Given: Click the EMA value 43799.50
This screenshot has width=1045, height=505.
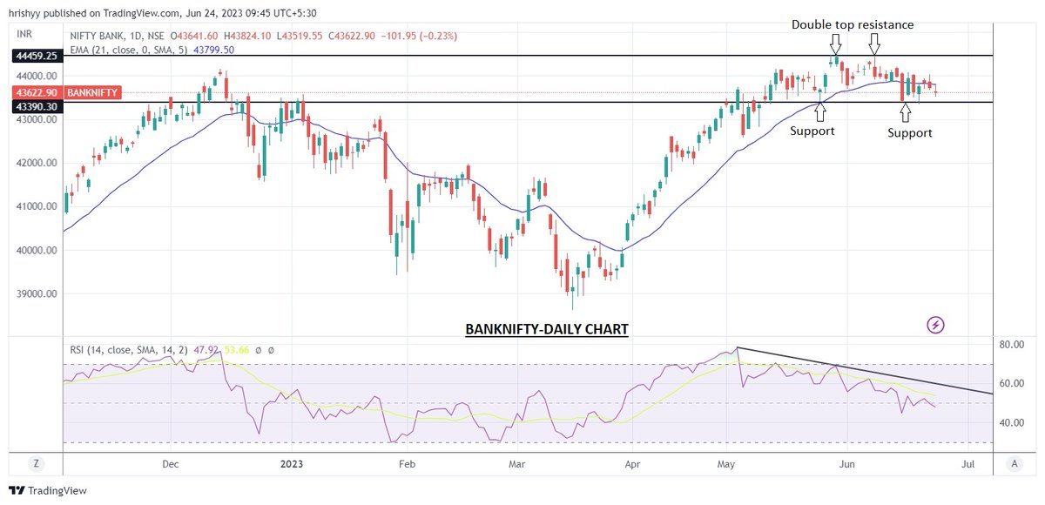Looking at the screenshot, I should [212, 50].
